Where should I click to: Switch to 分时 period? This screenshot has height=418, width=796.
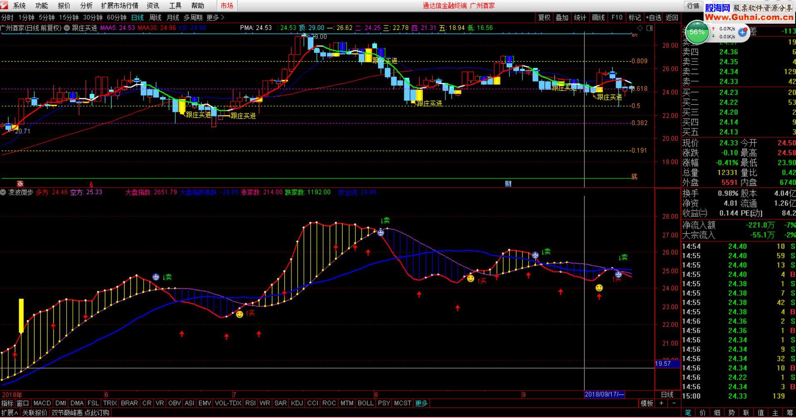7,17
